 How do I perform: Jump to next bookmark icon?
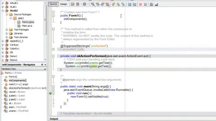click(118, 4)
